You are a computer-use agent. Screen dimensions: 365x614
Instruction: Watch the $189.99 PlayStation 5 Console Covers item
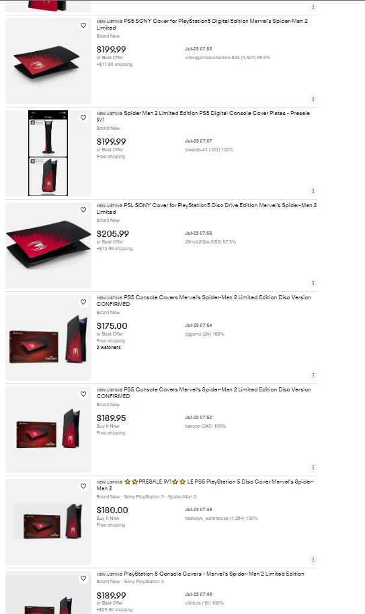[83, 578]
